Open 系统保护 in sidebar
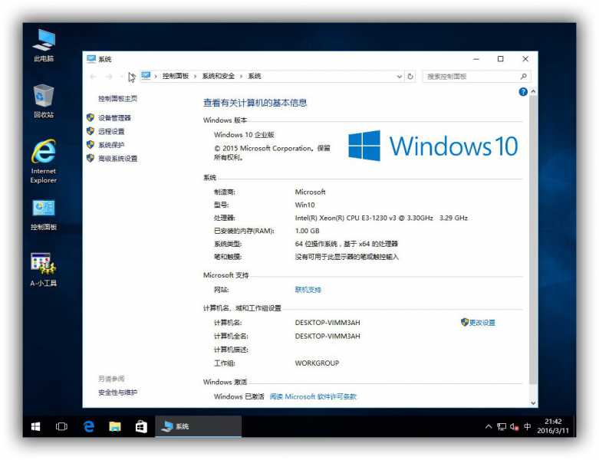 tap(111, 145)
